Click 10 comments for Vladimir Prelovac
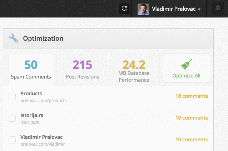228x151 pixels. (192, 140)
